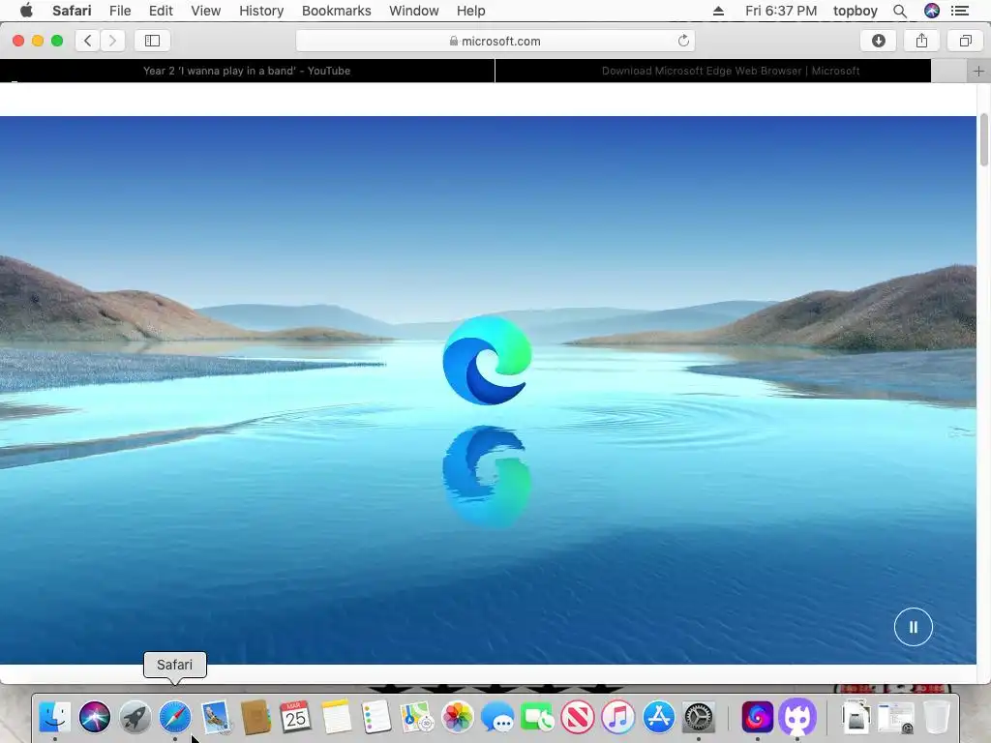The width and height of the screenshot is (991, 743).
Task: Click the microsoft.com address field
Action: pyautogui.click(x=495, y=41)
